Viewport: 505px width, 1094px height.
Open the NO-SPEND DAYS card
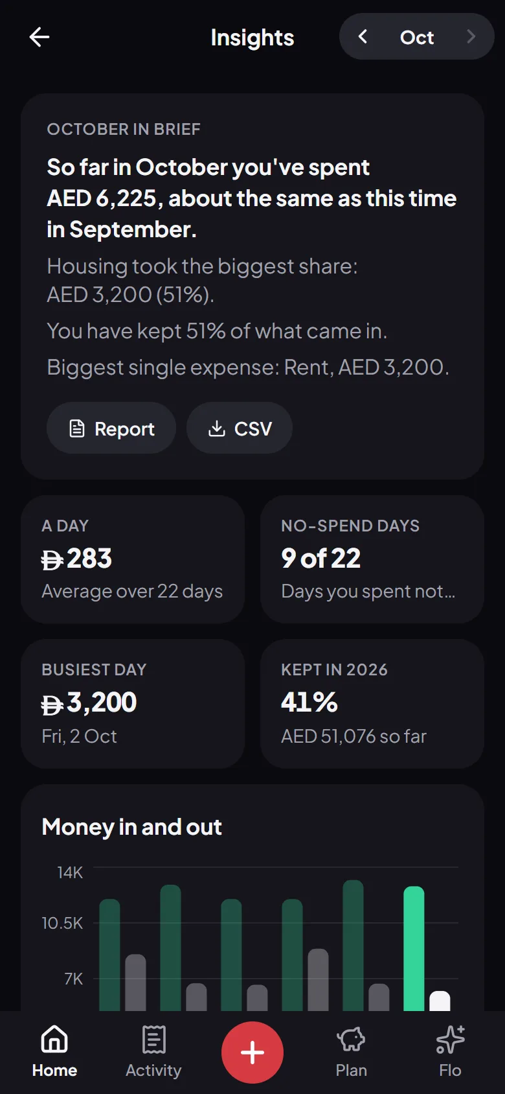coord(372,559)
